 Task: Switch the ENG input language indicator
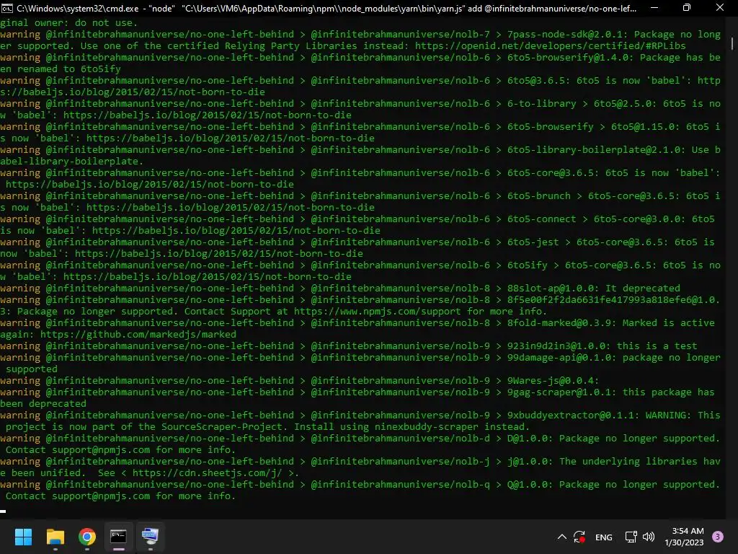pos(604,537)
